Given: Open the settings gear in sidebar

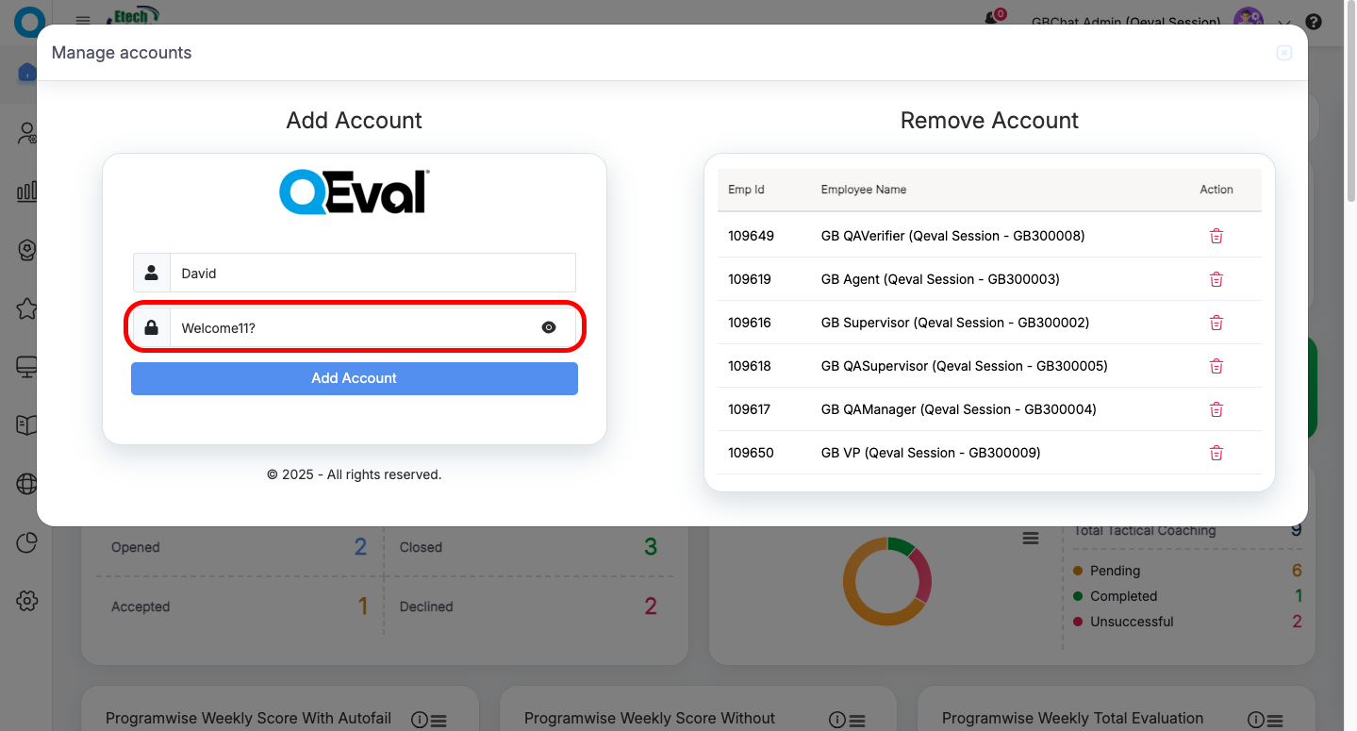Looking at the screenshot, I should (x=26, y=601).
